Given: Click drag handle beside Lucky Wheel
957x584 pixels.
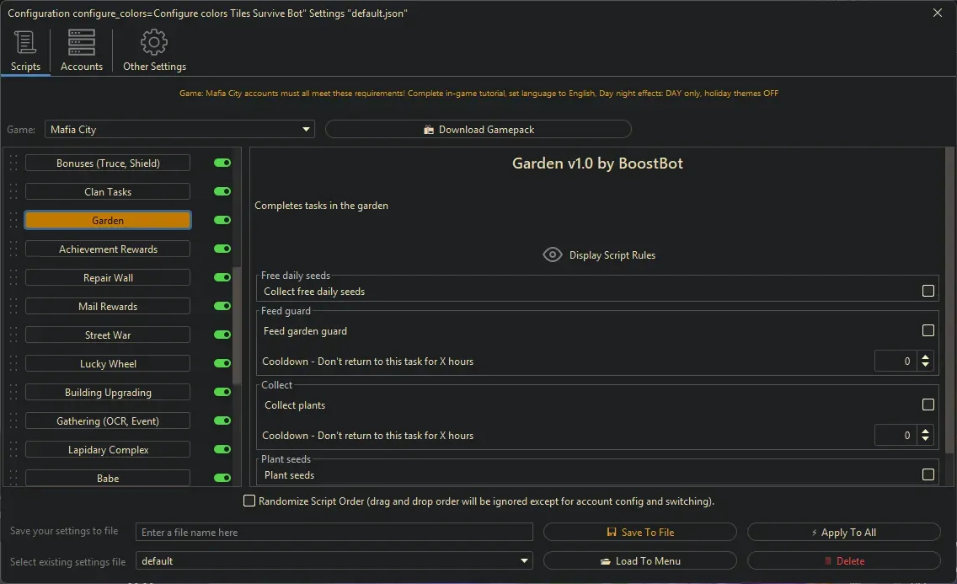Looking at the screenshot, I should click(x=13, y=364).
